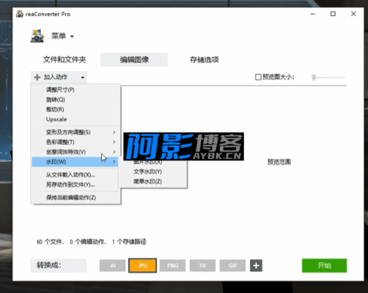This screenshot has width=368, height=293.
Task: Choose 保持当前编辑动作(Z) entry
Action: pyautogui.click(x=76, y=197)
